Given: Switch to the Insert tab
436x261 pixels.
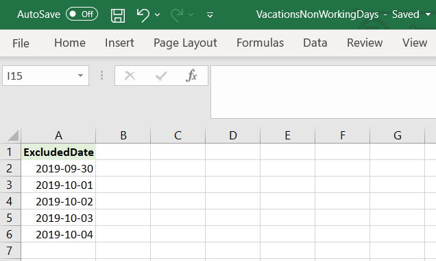Looking at the screenshot, I should [x=119, y=43].
